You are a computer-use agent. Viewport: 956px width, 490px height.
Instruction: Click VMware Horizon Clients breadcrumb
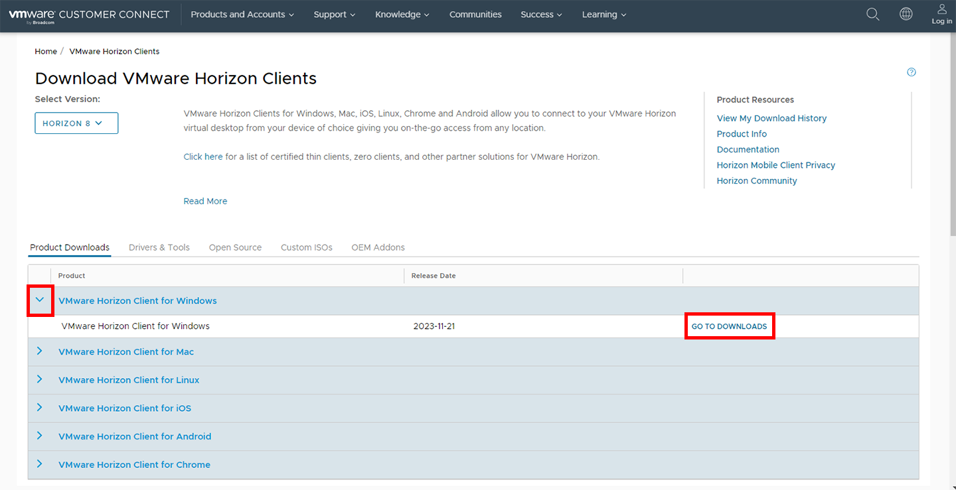pos(114,51)
